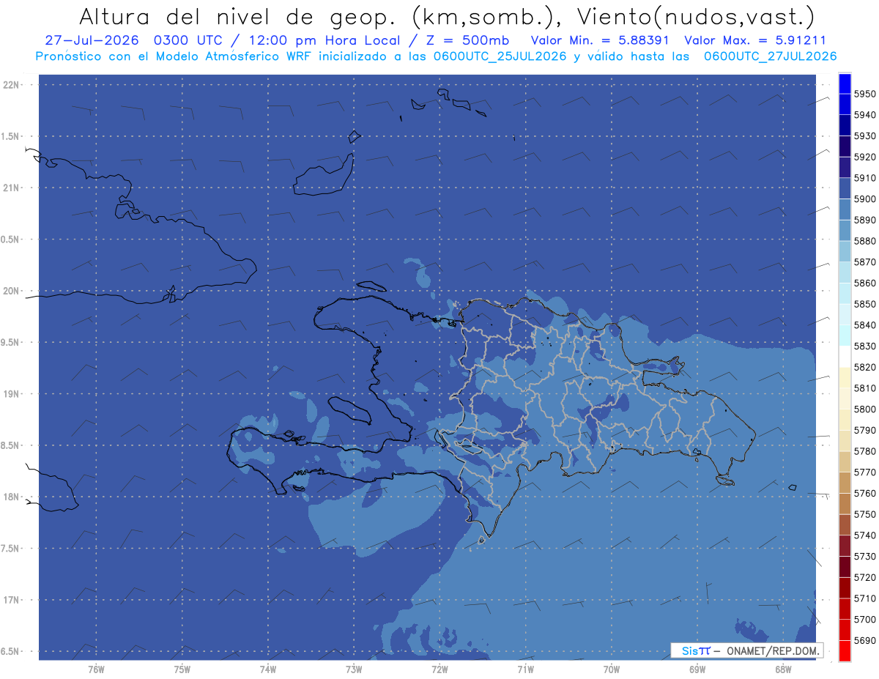Screen dimensions: 879x679
Task: Click 'Valor Min. = 5.88391'
Action: point(600,40)
